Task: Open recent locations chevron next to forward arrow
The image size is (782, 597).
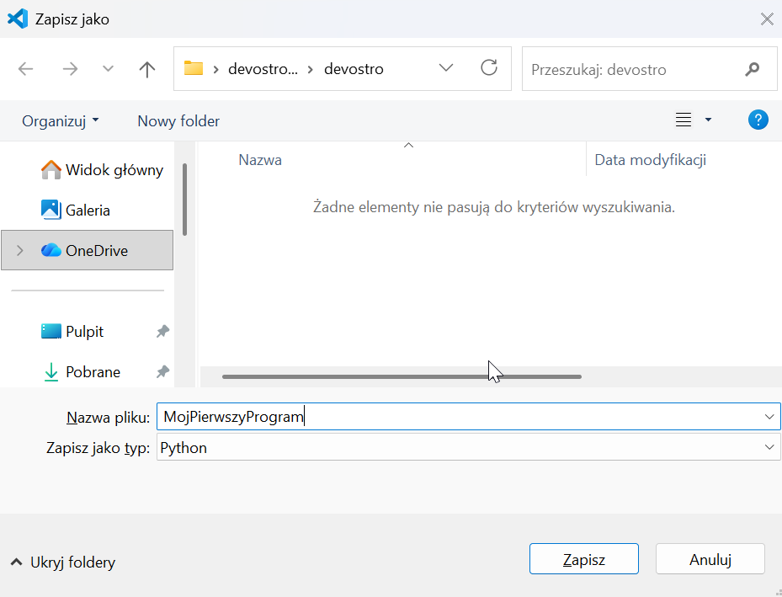Action: pos(108,69)
